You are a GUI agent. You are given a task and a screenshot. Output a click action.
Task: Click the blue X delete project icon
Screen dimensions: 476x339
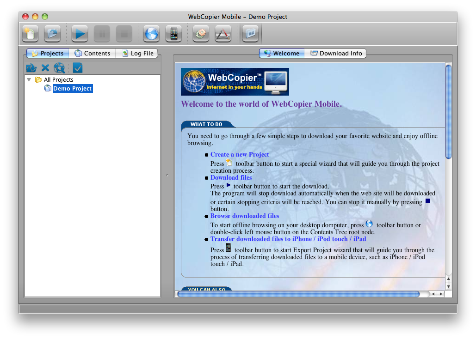tap(45, 68)
